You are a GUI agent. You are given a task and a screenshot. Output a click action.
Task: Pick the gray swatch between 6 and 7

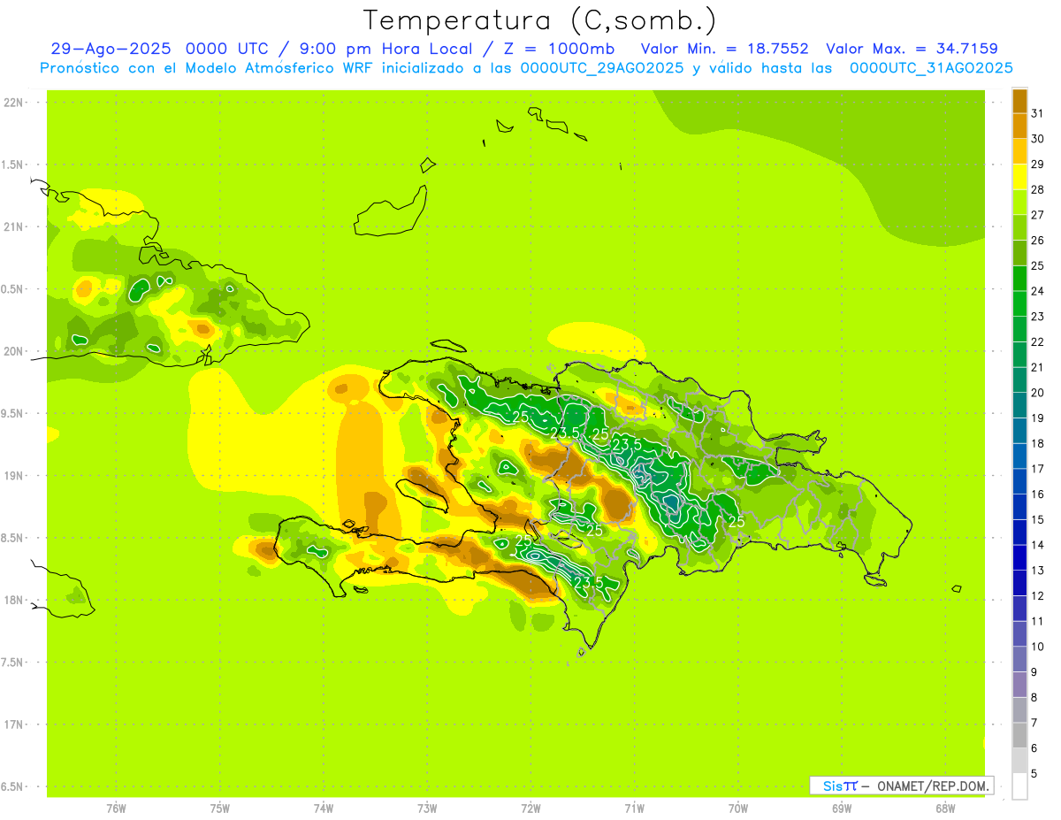pos(1019,735)
